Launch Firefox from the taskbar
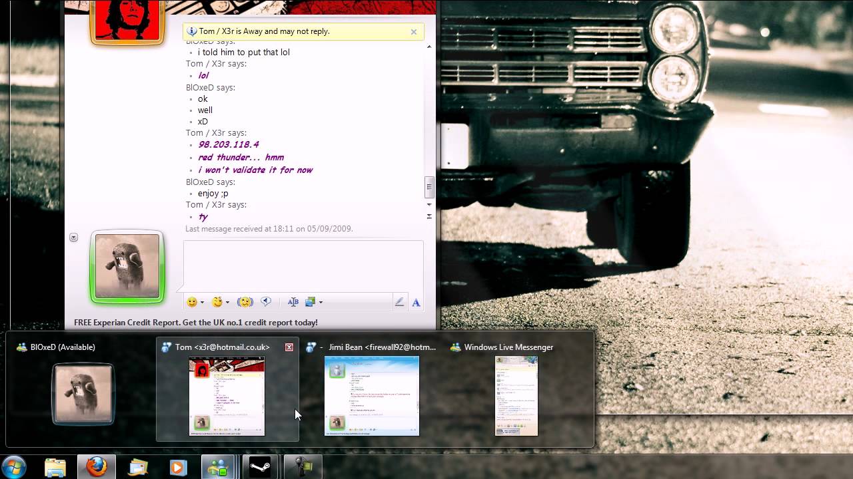Screen dimensions: 853x479 point(97,467)
